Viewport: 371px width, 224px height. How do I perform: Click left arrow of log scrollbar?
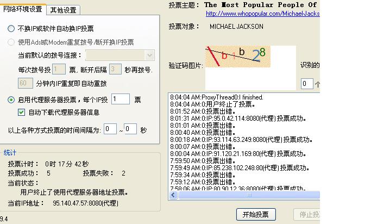pos(174,195)
